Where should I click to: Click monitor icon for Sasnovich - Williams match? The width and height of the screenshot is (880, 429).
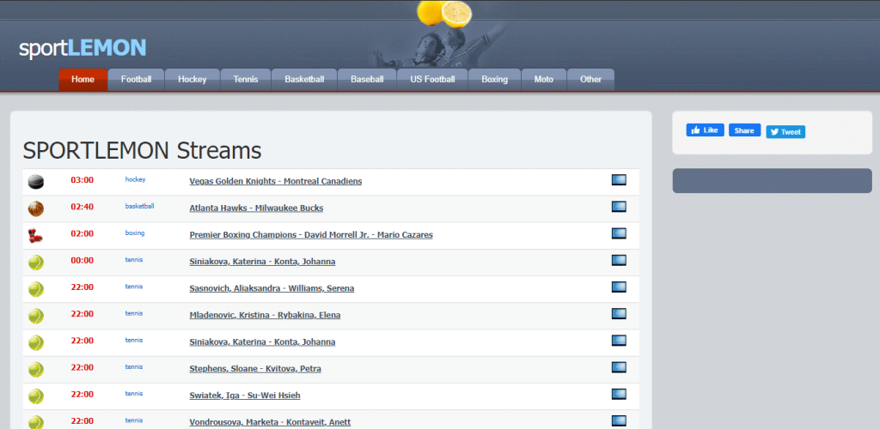coord(619,287)
